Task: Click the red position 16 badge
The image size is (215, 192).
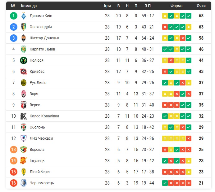Action: coord(13,183)
